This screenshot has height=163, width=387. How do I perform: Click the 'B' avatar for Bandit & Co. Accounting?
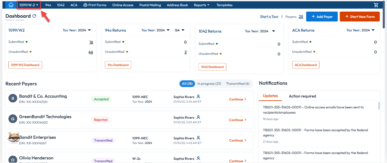13,99
